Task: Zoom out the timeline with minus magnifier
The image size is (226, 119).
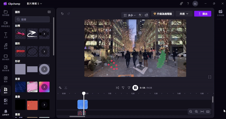Action: pyautogui.click(x=191, y=112)
